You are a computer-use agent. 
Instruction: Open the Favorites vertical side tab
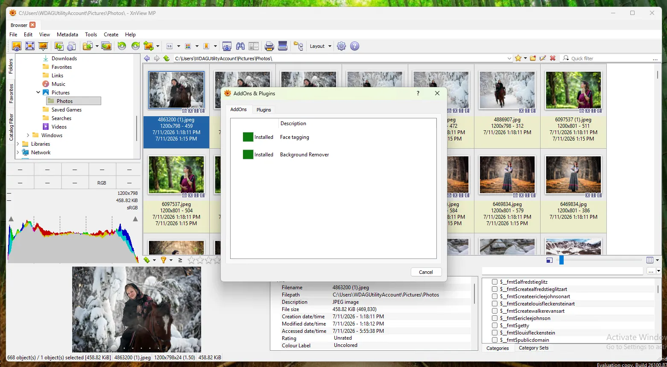point(11,94)
